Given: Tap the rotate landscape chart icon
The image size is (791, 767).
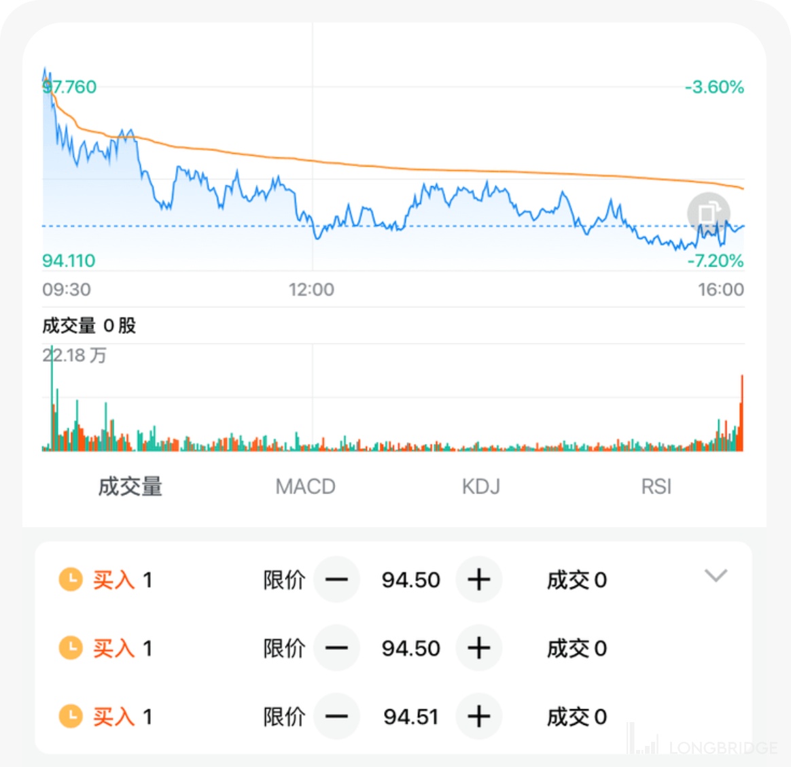Looking at the screenshot, I should coord(708,214).
